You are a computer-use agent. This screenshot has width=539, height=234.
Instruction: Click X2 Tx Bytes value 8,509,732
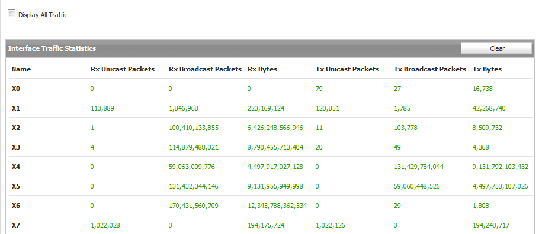[487, 128]
